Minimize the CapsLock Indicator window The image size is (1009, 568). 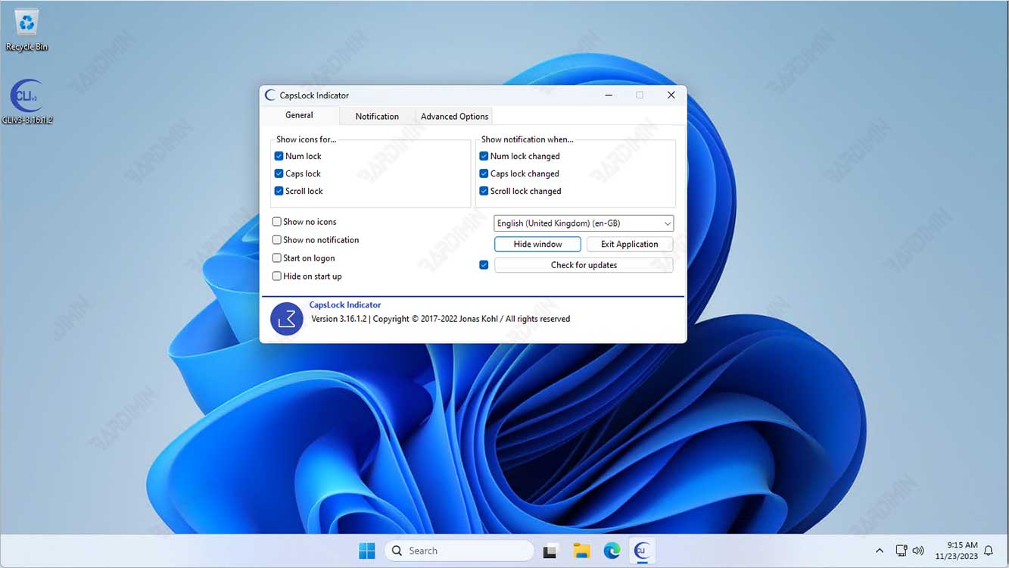pos(609,95)
